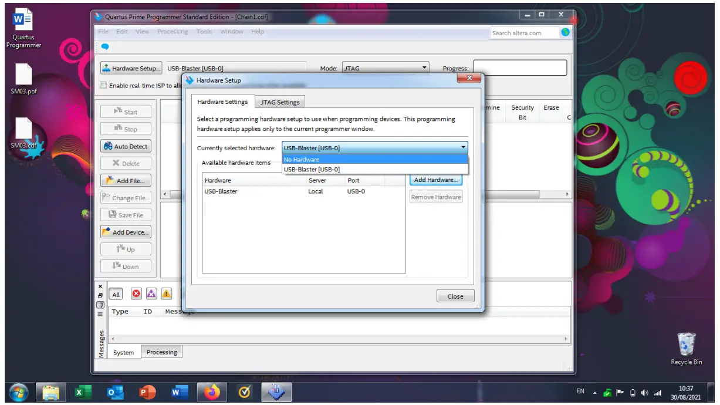Toggle the Messages panel pin icon
The image size is (720, 405).
tap(100, 305)
